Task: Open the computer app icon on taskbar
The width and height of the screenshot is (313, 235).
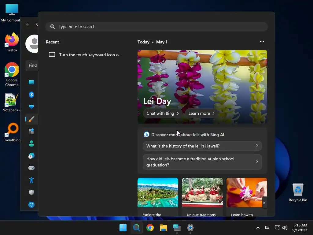Action: pyautogui.click(x=177, y=228)
